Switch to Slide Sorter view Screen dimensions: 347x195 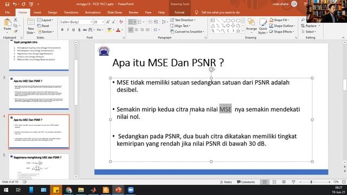click(x=274, y=182)
